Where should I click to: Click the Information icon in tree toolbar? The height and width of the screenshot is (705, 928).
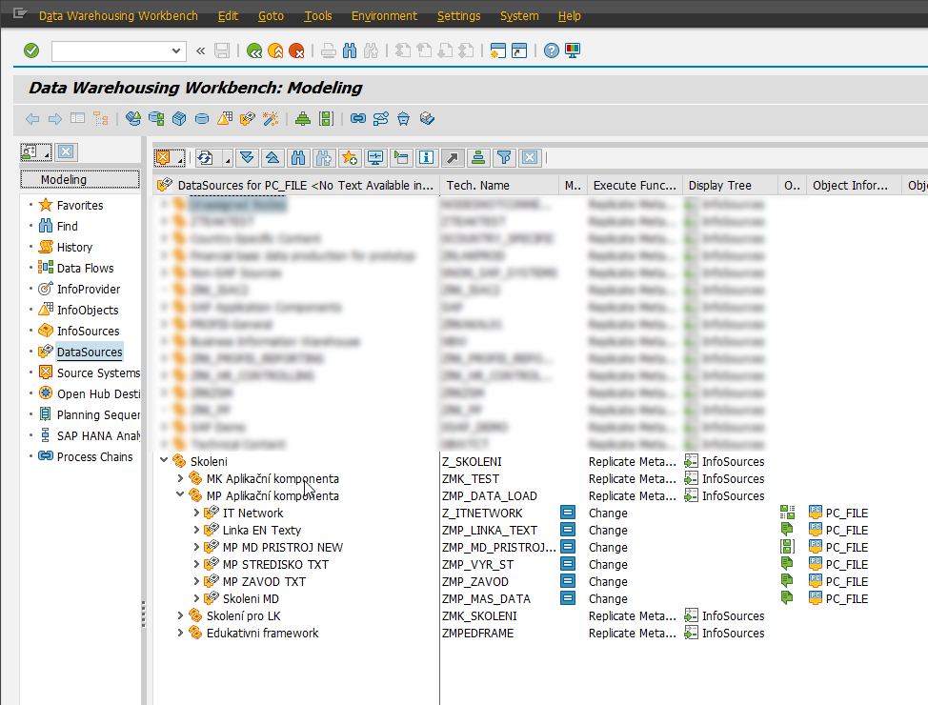pos(426,157)
